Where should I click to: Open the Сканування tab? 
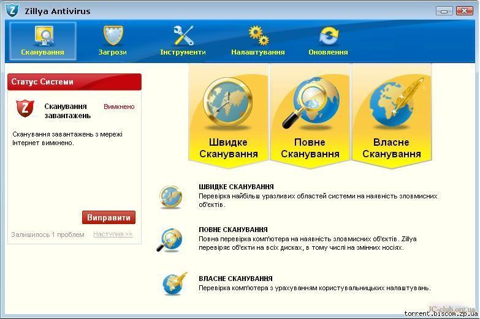(x=42, y=40)
